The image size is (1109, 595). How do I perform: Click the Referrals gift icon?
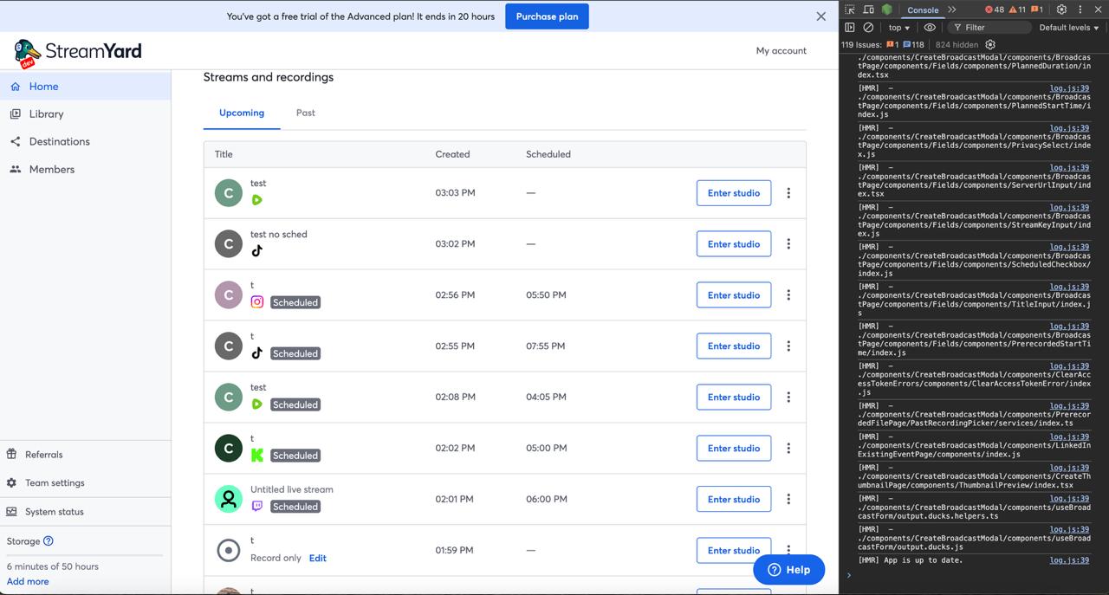point(11,454)
